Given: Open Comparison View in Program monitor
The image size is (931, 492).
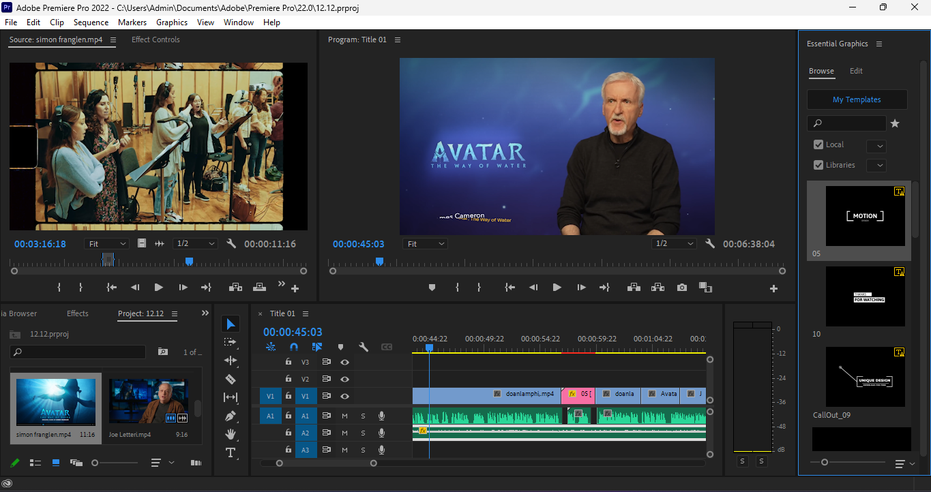Looking at the screenshot, I should [705, 288].
